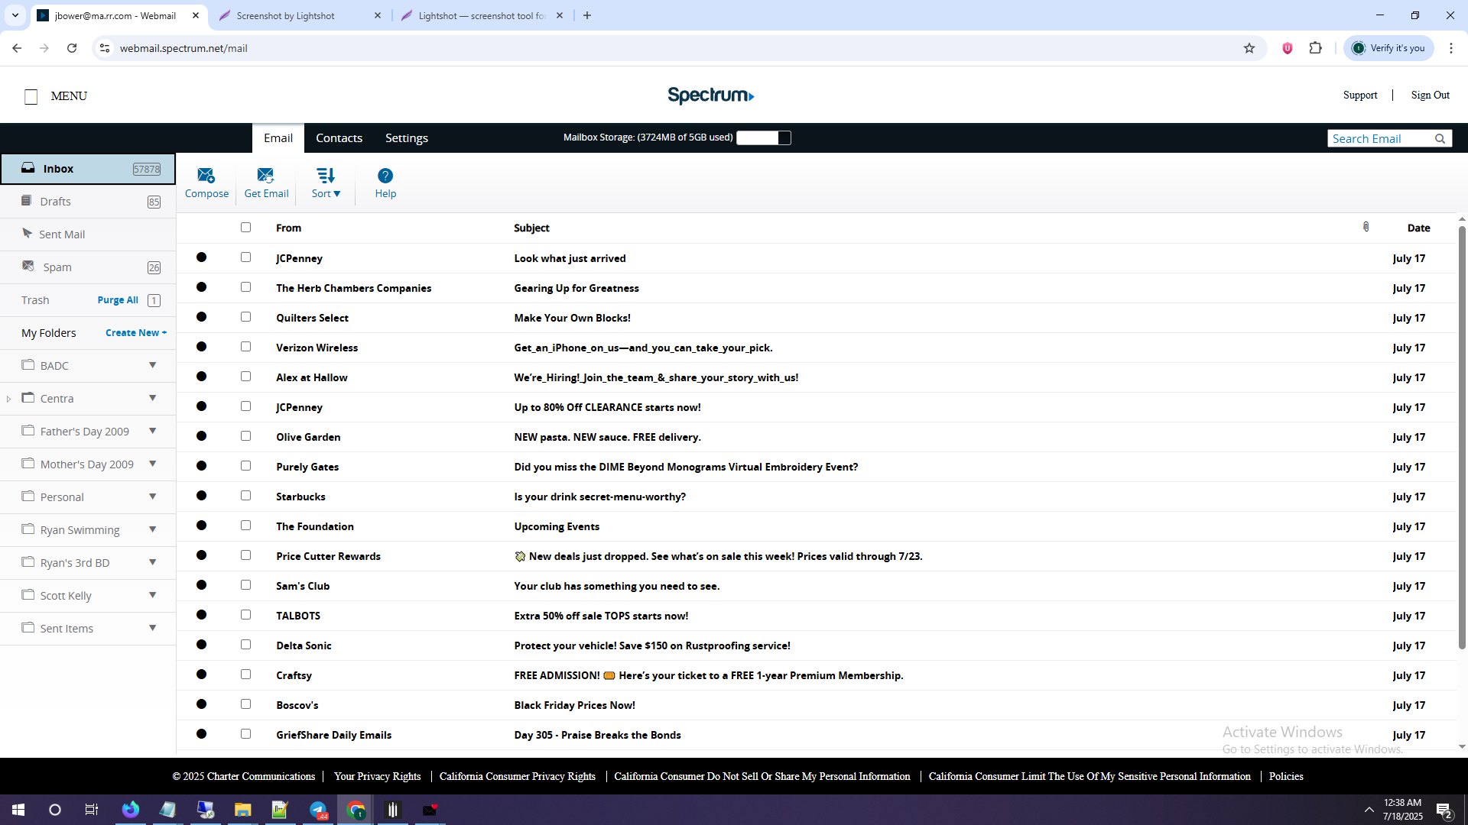Viewport: 1468px width, 825px height.
Task: Click the Task View taskbar icon
Action: click(x=91, y=810)
